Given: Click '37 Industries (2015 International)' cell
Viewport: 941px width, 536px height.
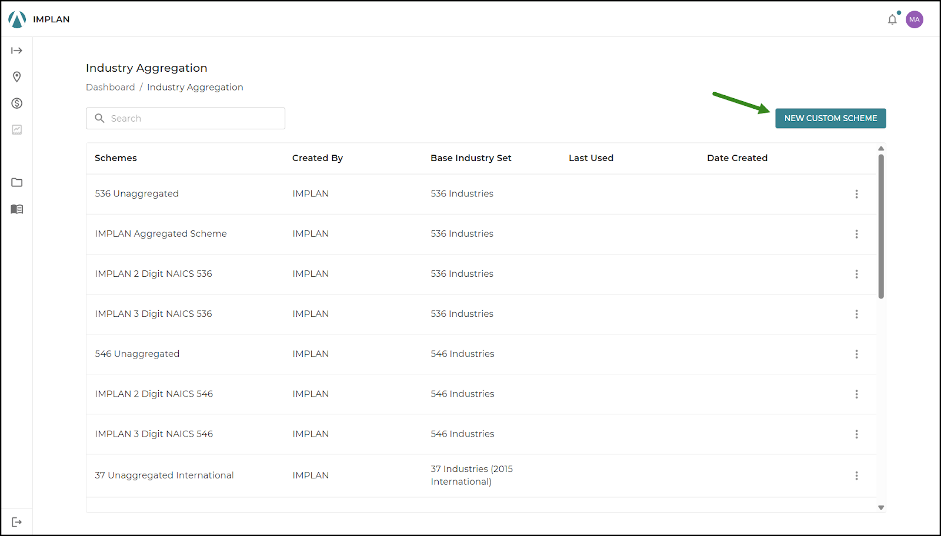Looking at the screenshot, I should pos(472,475).
